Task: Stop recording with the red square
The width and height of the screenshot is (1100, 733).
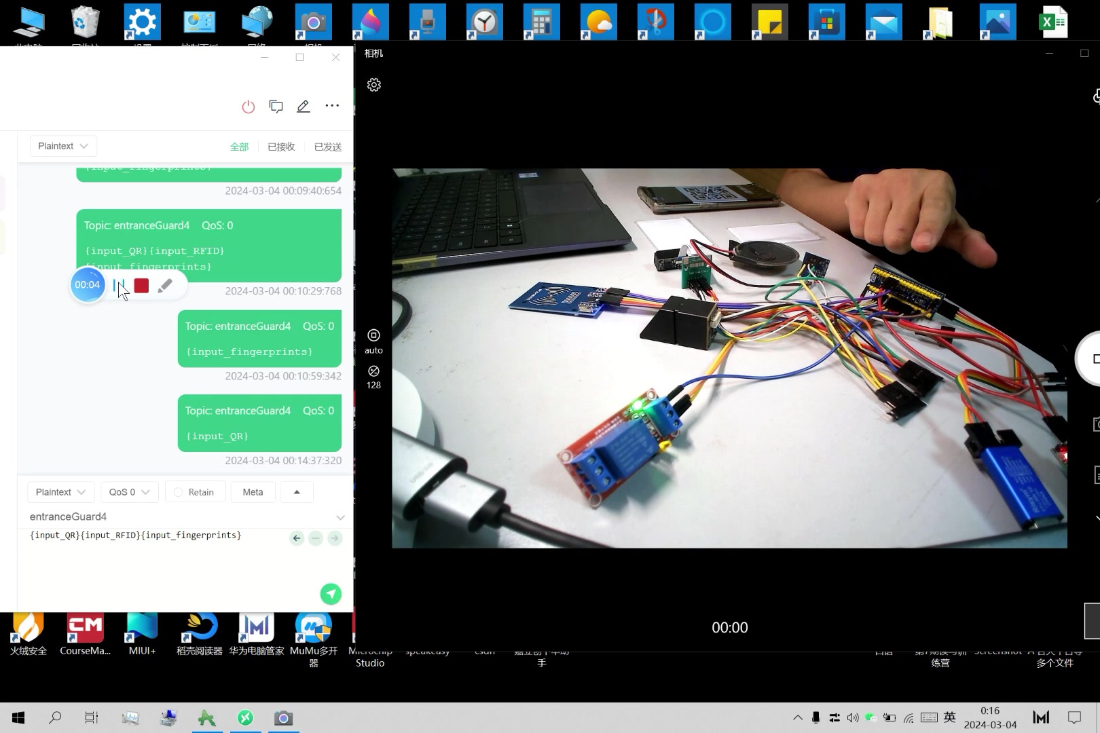Action: click(141, 286)
